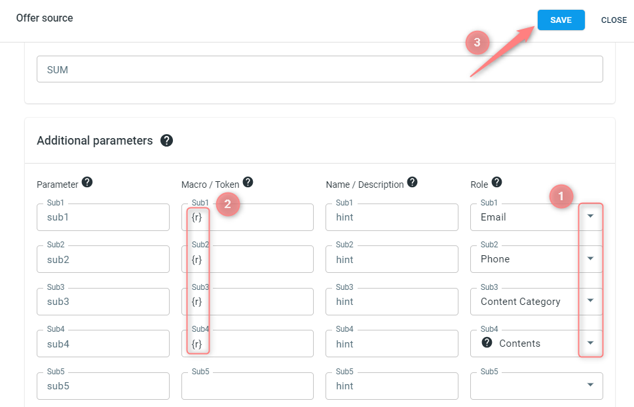634x407 pixels.
Task: Expand Sub3 Content Category role dropdown
Action: [x=590, y=300]
